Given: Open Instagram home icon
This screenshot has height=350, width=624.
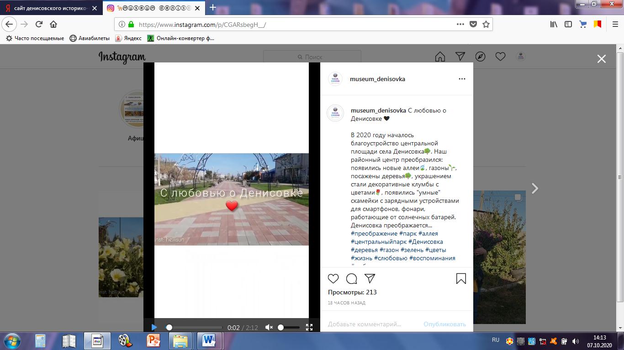Looking at the screenshot, I should (x=440, y=57).
